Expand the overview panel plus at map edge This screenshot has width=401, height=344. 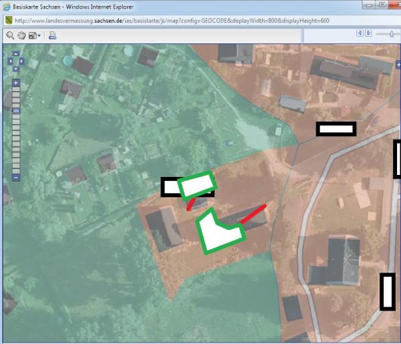[398, 65]
